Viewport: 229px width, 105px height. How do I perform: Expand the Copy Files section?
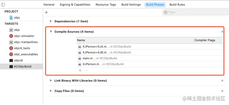click(x=51, y=91)
